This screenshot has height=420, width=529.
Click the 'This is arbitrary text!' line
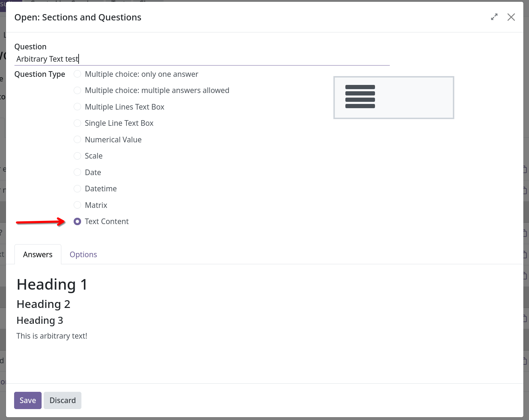(x=51, y=336)
